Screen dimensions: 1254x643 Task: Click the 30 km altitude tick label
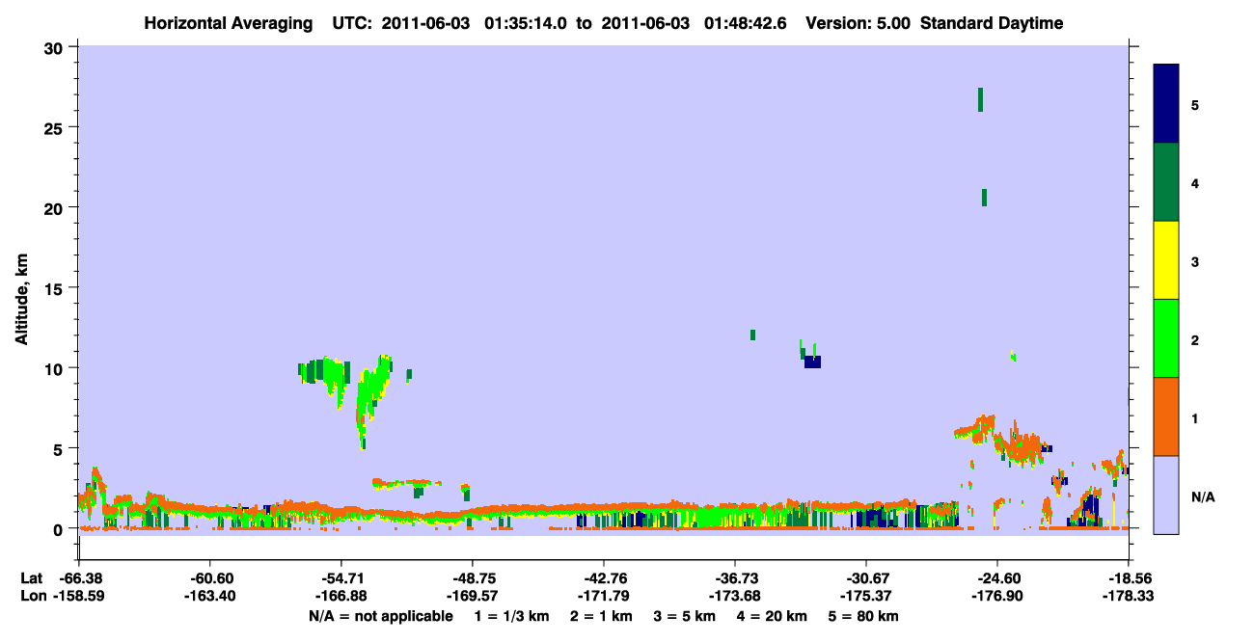[58, 48]
